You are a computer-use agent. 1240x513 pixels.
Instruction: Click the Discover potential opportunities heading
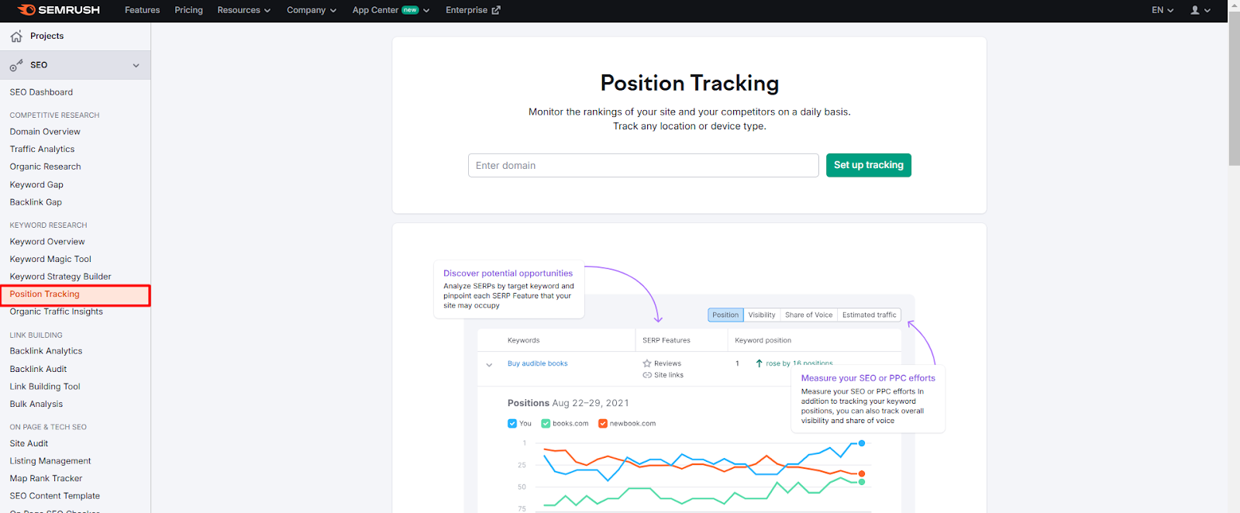tap(508, 273)
